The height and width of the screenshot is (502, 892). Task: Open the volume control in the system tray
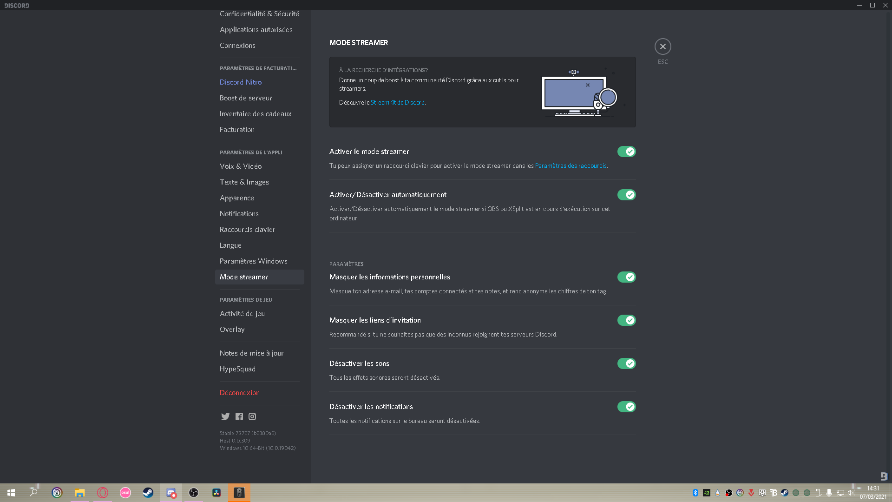[x=852, y=493]
